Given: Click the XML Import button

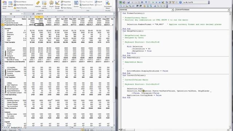Looking at the screenshot, I should [x=98, y=2].
